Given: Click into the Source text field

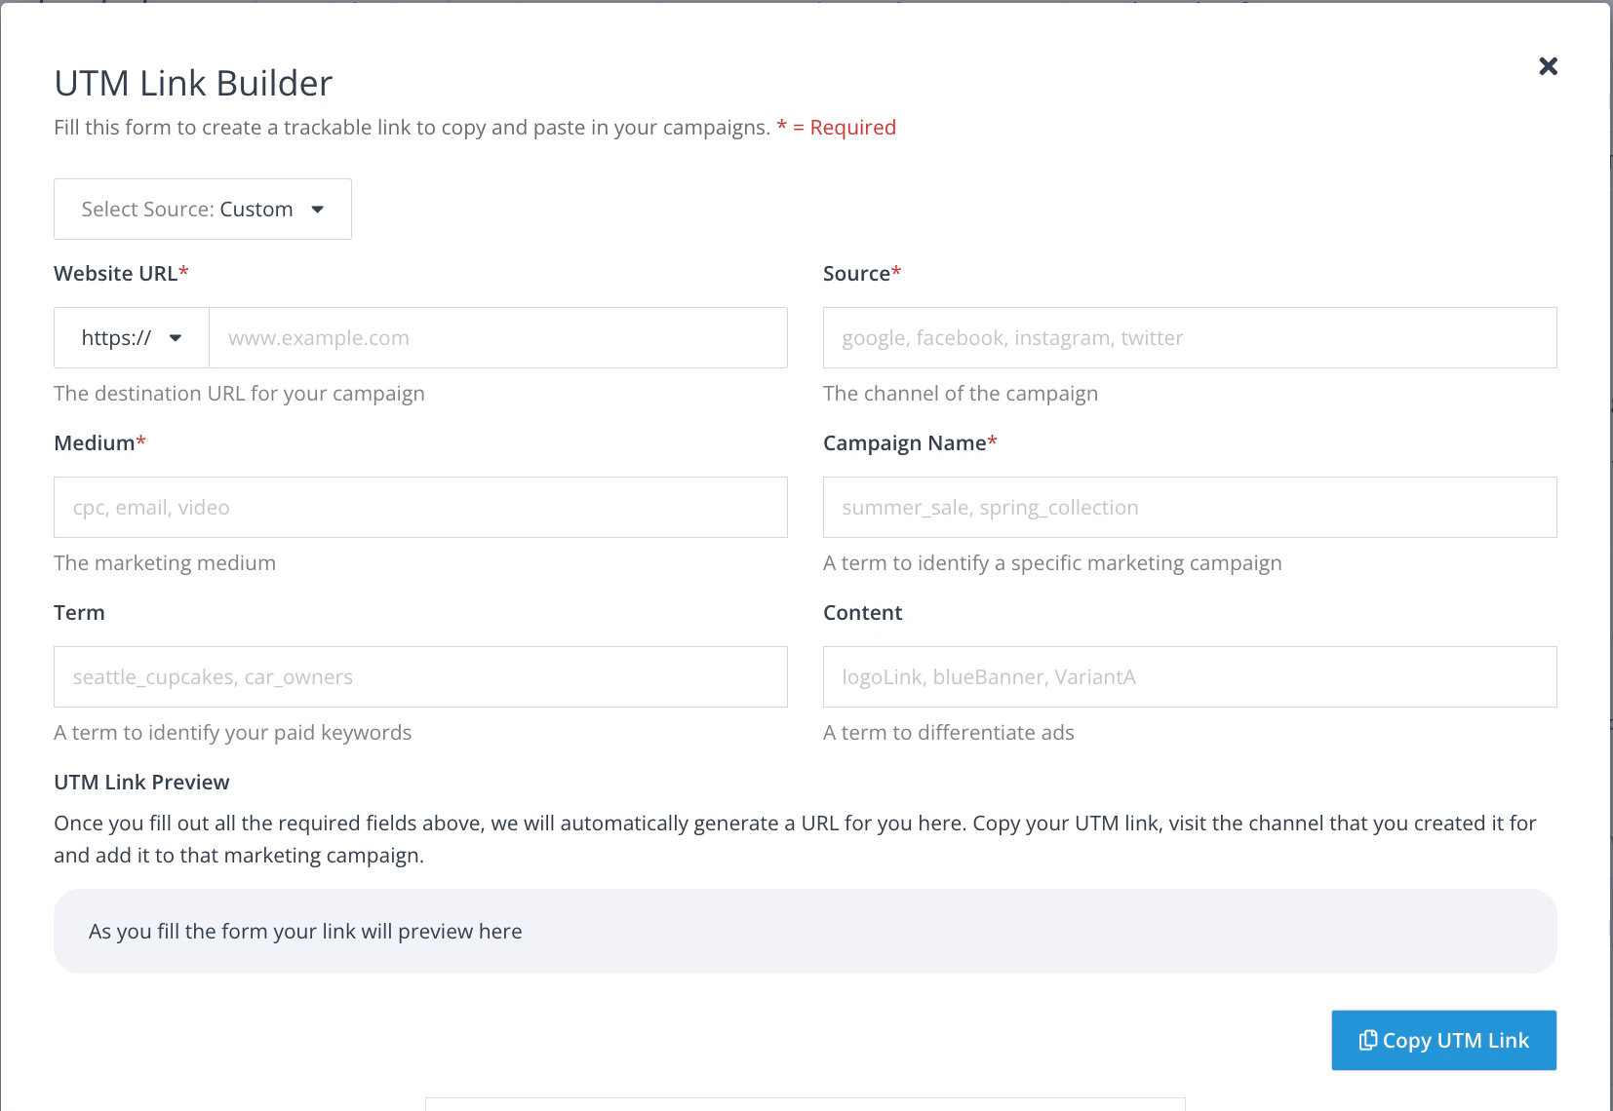Looking at the screenshot, I should tap(1190, 337).
